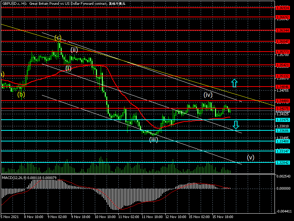Select the white (iii) wave label
Screen dimensions: 294x221
tap(153, 140)
